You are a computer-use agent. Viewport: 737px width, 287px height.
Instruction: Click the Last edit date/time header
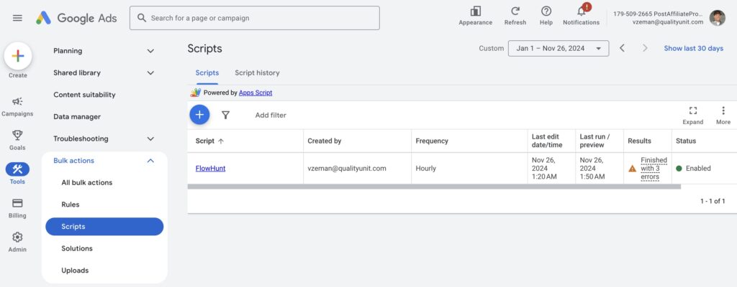coord(547,141)
